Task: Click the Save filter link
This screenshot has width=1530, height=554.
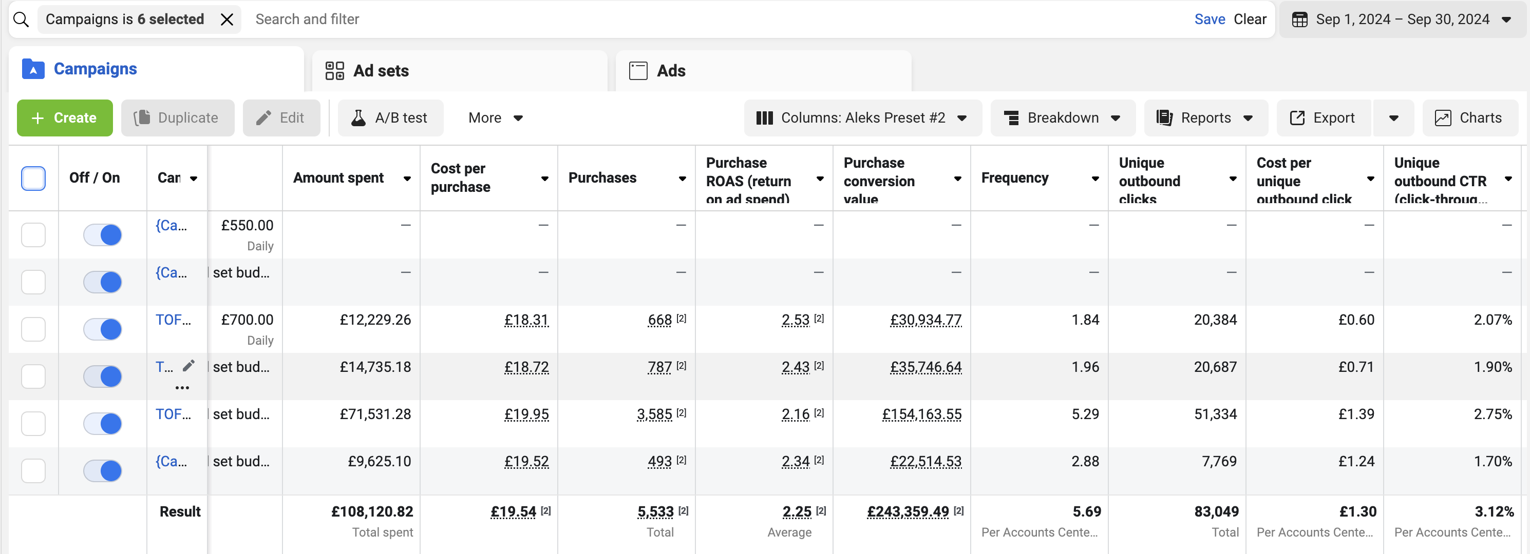Action: pyautogui.click(x=1210, y=19)
